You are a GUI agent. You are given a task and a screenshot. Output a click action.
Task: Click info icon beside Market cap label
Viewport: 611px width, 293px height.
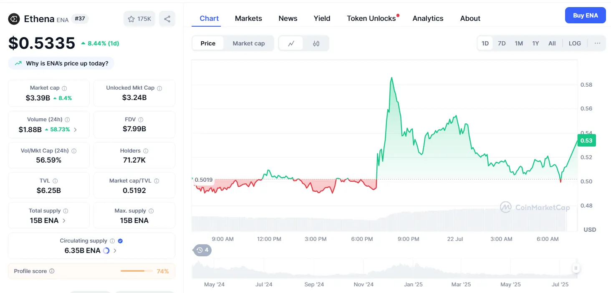point(64,88)
